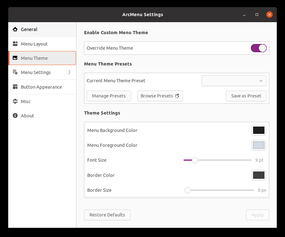Toggle the Override Menu Theme switch
Viewport: 285px width, 237px height.
click(x=259, y=48)
